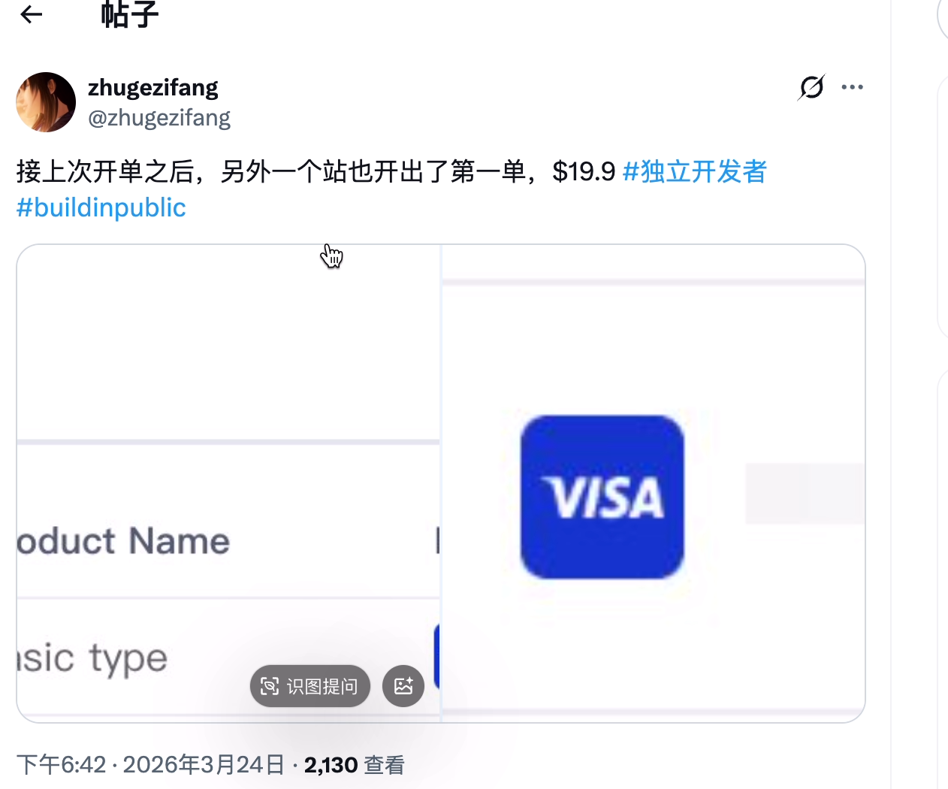Open the @zhugezifang handle link
948x789 pixels.
click(x=159, y=118)
